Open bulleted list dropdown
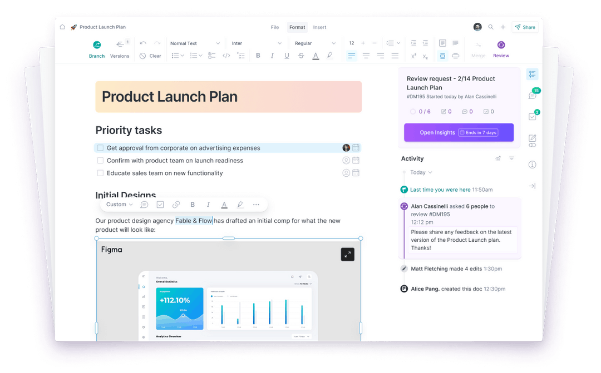The width and height of the screenshot is (601, 373). click(178, 56)
